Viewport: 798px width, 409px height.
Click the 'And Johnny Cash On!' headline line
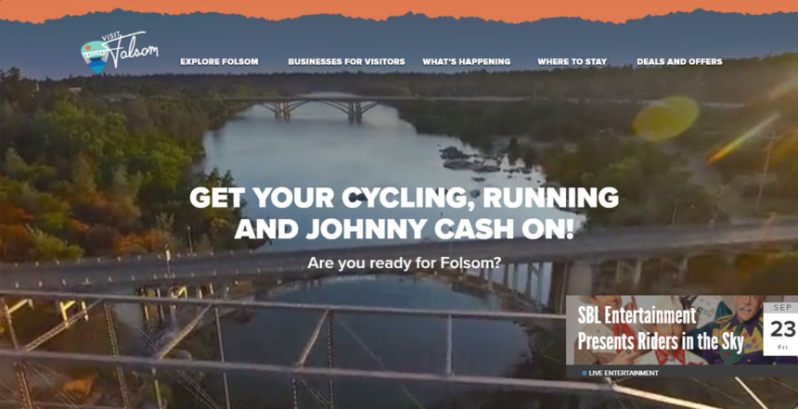point(404,229)
